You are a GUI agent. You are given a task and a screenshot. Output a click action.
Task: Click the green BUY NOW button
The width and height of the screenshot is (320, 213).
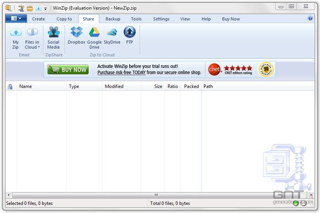click(x=68, y=69)
